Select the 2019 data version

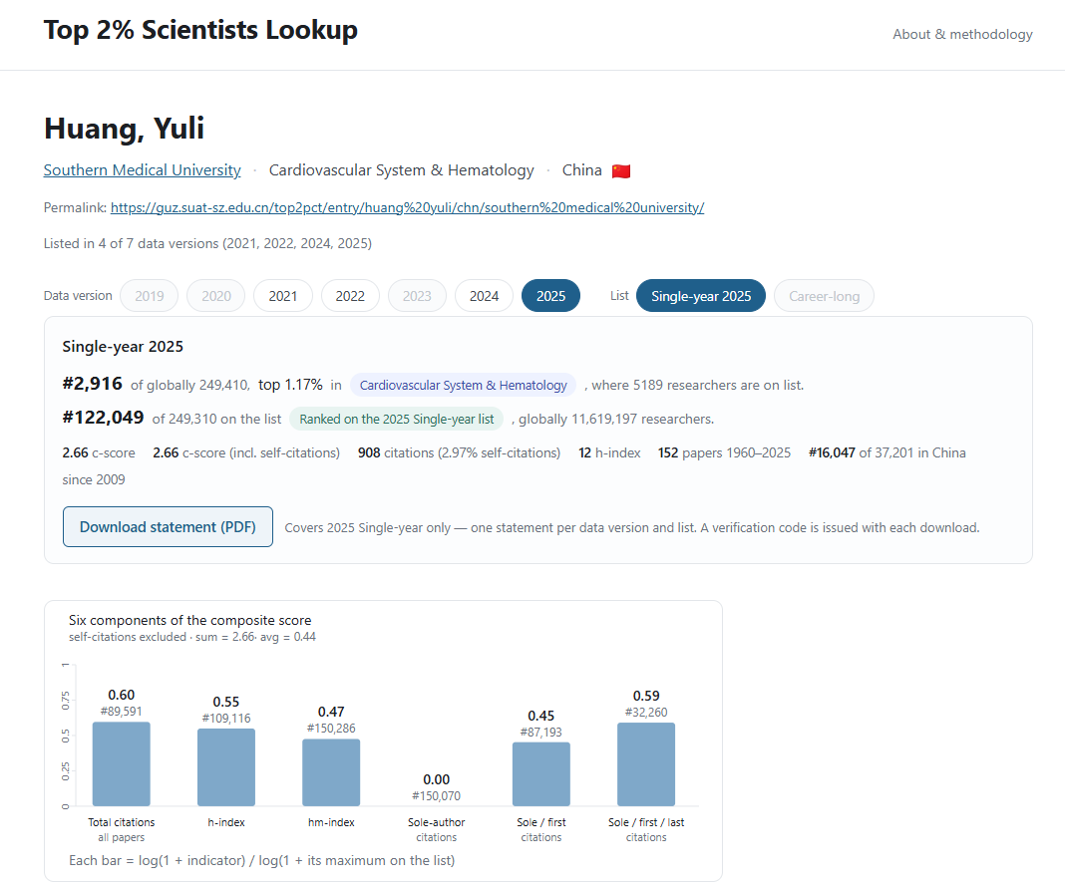(x=149, y=296)
